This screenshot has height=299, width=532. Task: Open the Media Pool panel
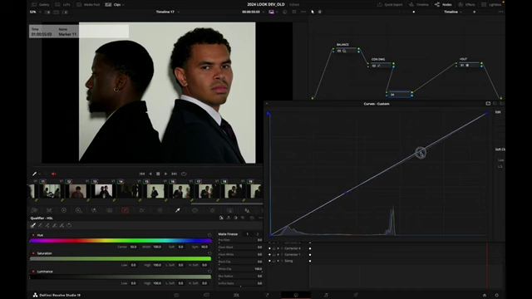(88, 5)
